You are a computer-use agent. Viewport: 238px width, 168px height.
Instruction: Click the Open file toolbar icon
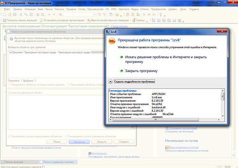click(10, 15)
